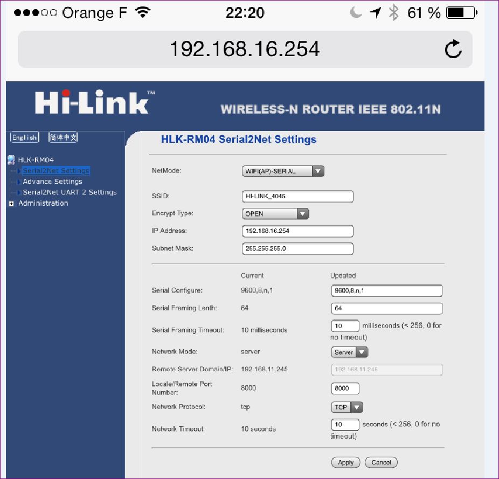Click the Subnet Mask input field

(297, 248)
